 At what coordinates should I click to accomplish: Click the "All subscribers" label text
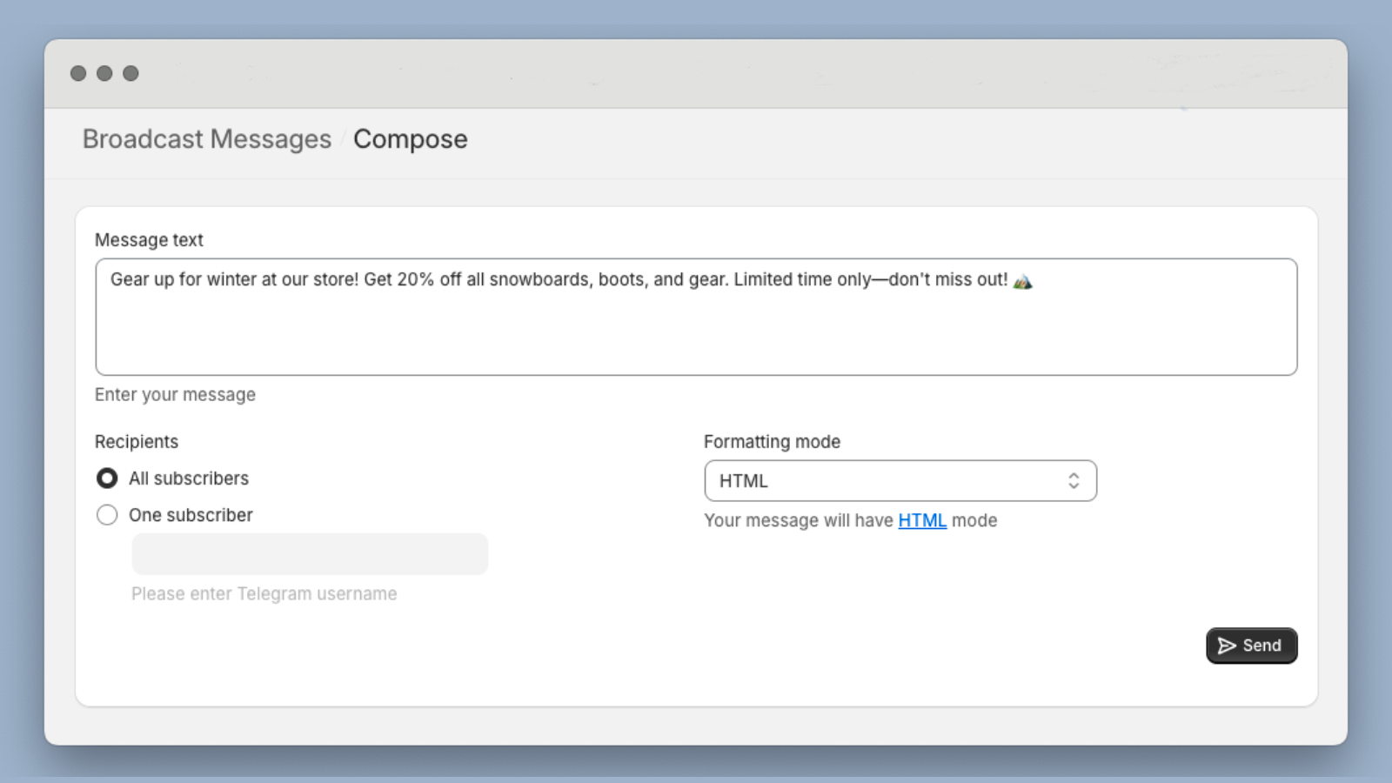(x=189, y=478)
